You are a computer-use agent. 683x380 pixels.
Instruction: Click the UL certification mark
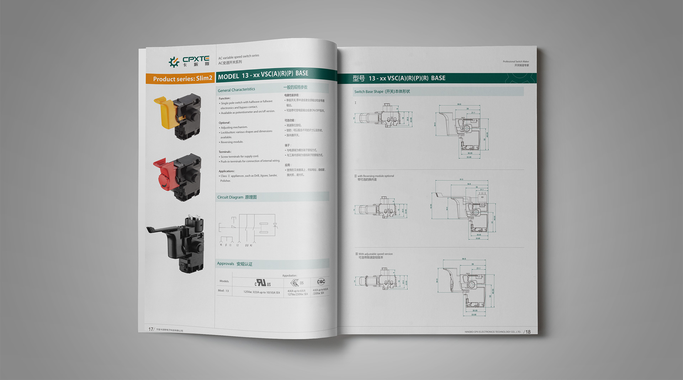click(263, 283)
